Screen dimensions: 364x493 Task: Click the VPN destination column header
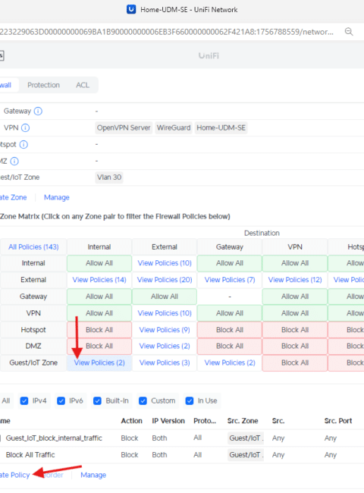[295, 246]
